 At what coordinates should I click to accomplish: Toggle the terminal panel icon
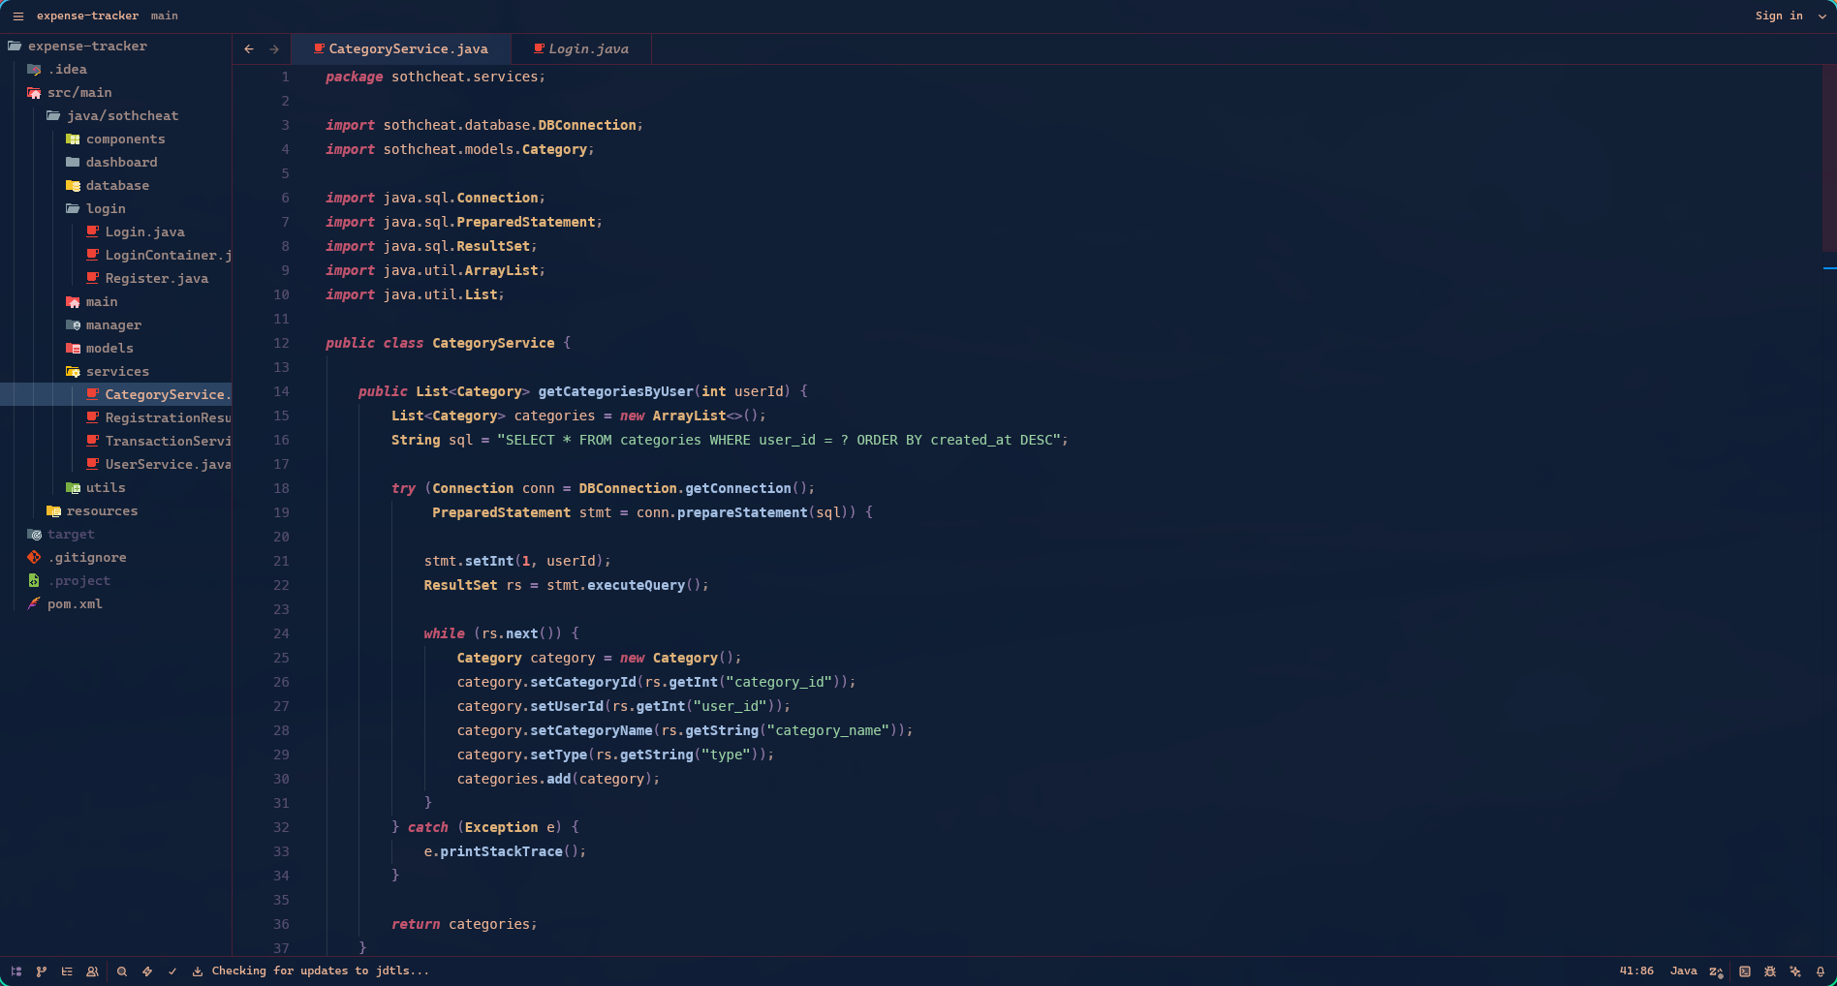[1745, 971]
